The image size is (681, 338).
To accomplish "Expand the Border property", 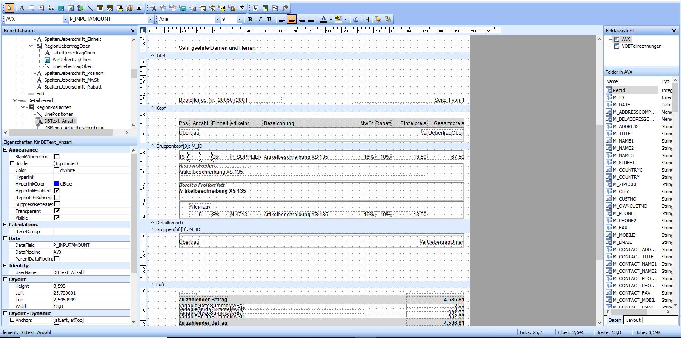I will (12, 163).
